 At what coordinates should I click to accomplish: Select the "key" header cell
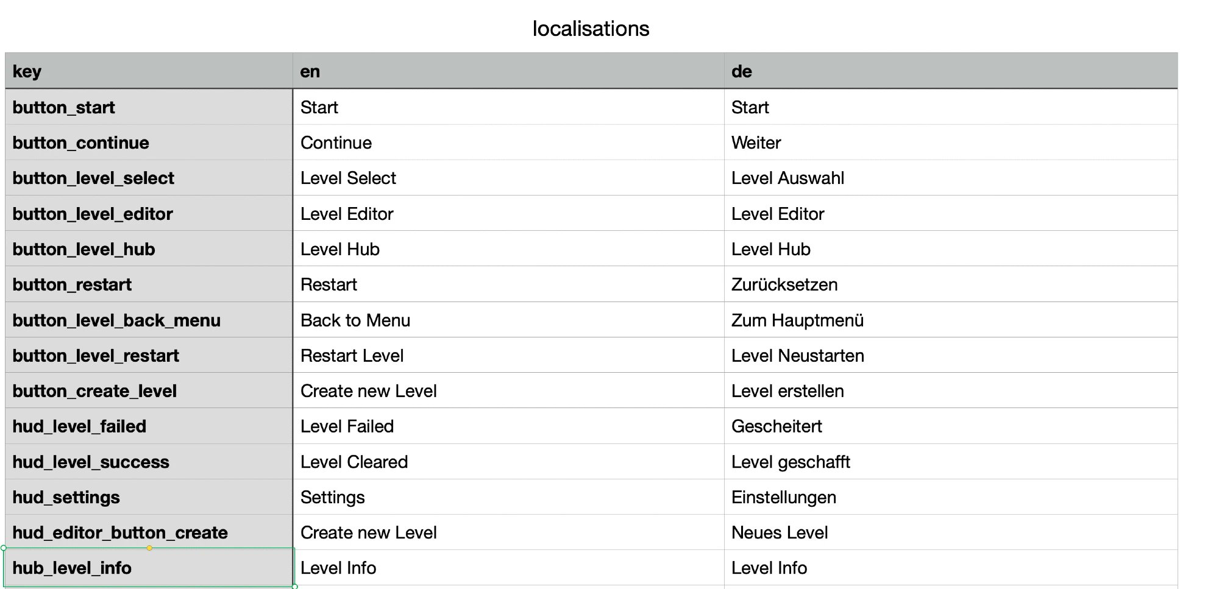pos(149,71)
